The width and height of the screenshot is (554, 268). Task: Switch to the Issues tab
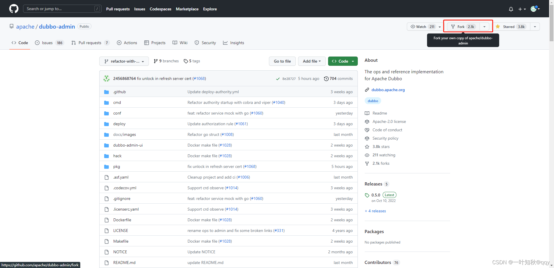(49, 43)
